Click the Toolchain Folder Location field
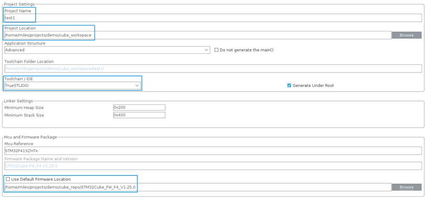This screenshot has width=425, height=198. pyautogui.click(x=213, y=69)
